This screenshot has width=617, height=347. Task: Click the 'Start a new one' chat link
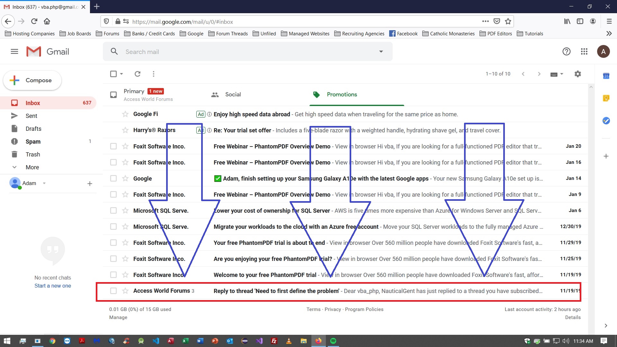53,286
